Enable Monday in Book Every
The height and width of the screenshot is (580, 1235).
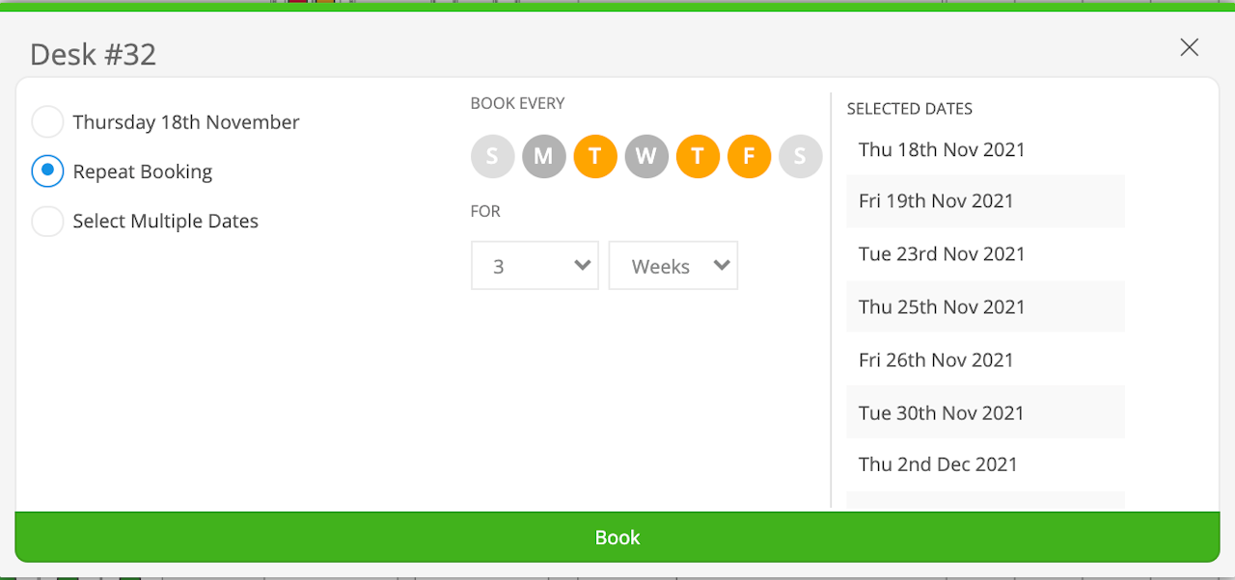pyautogui.click(x=544, y=156)
